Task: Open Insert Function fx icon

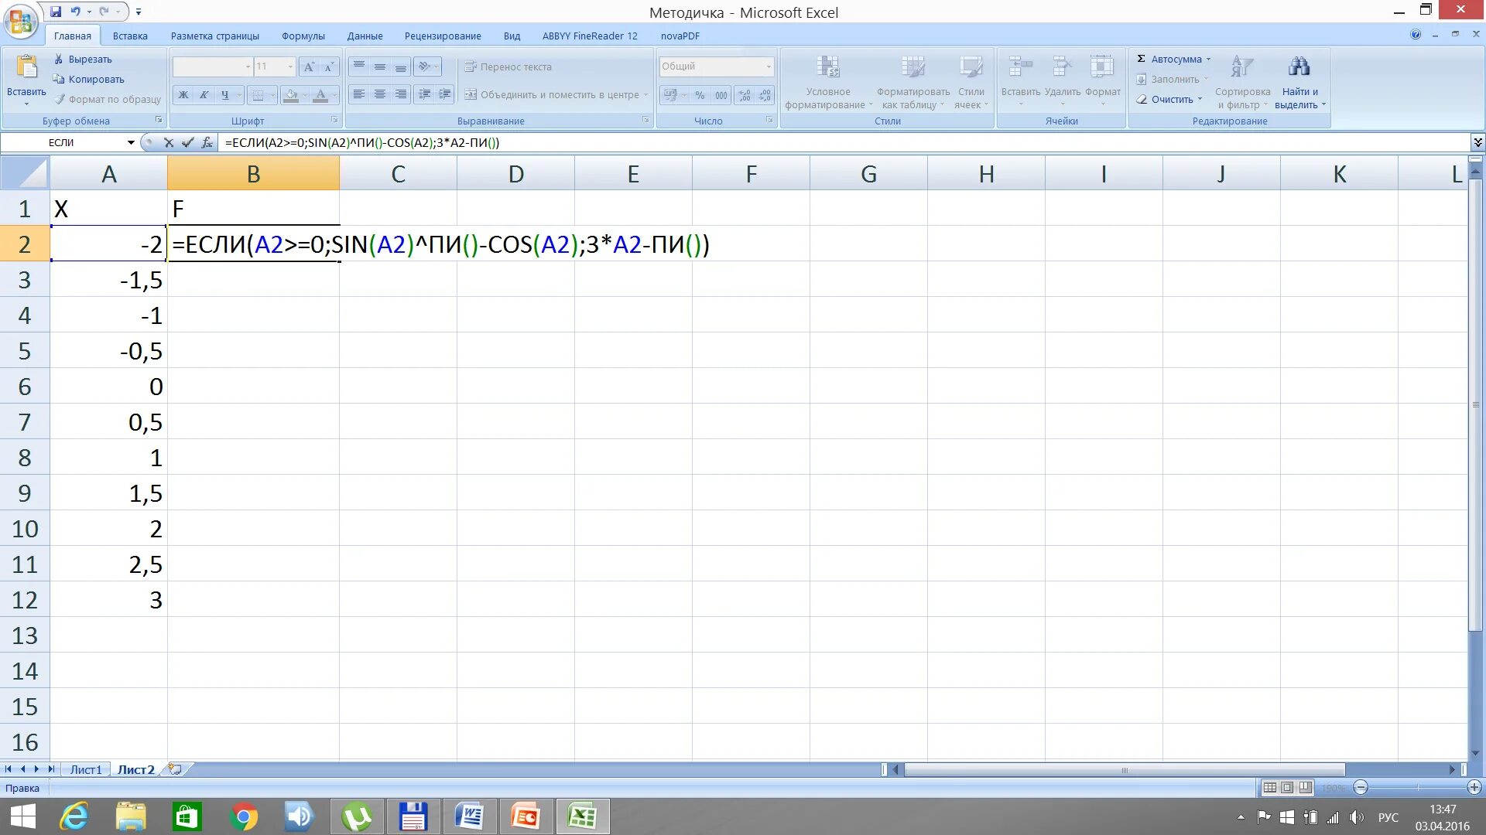Action: (x=207, y=142)
